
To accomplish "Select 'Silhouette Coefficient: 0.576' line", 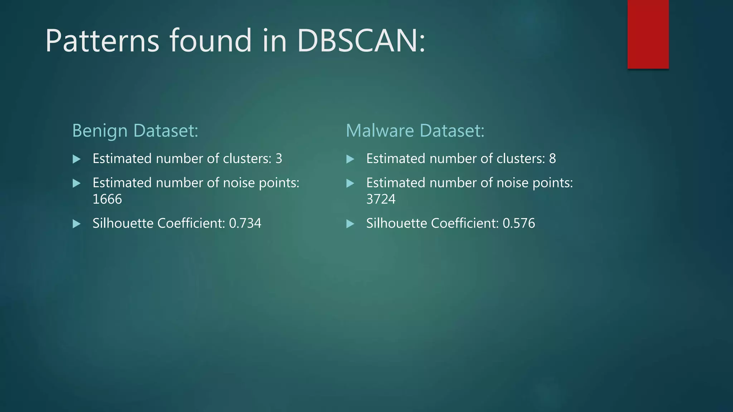I will 451,223.
